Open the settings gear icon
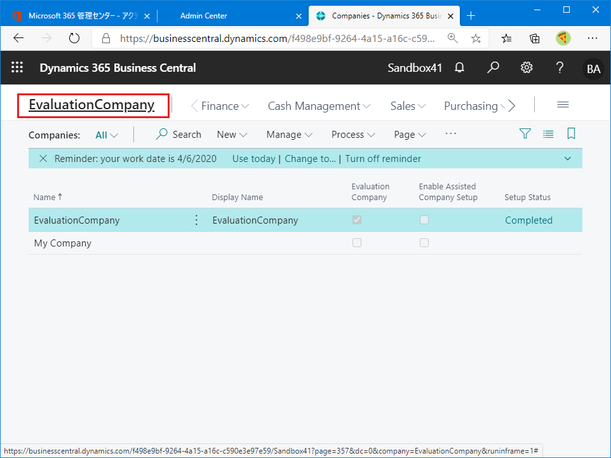Image resolution: width=611 pixels, height=458 pixels. tap(527, 68)
